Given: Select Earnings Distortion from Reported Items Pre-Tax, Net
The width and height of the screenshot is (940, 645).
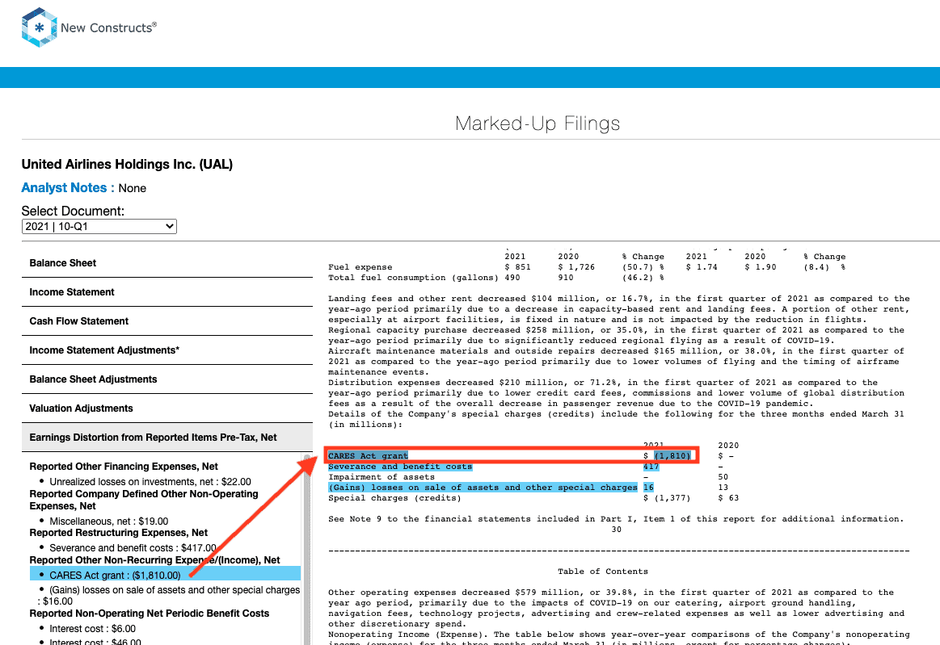Looking at the screenshot, I should point(167,438).
